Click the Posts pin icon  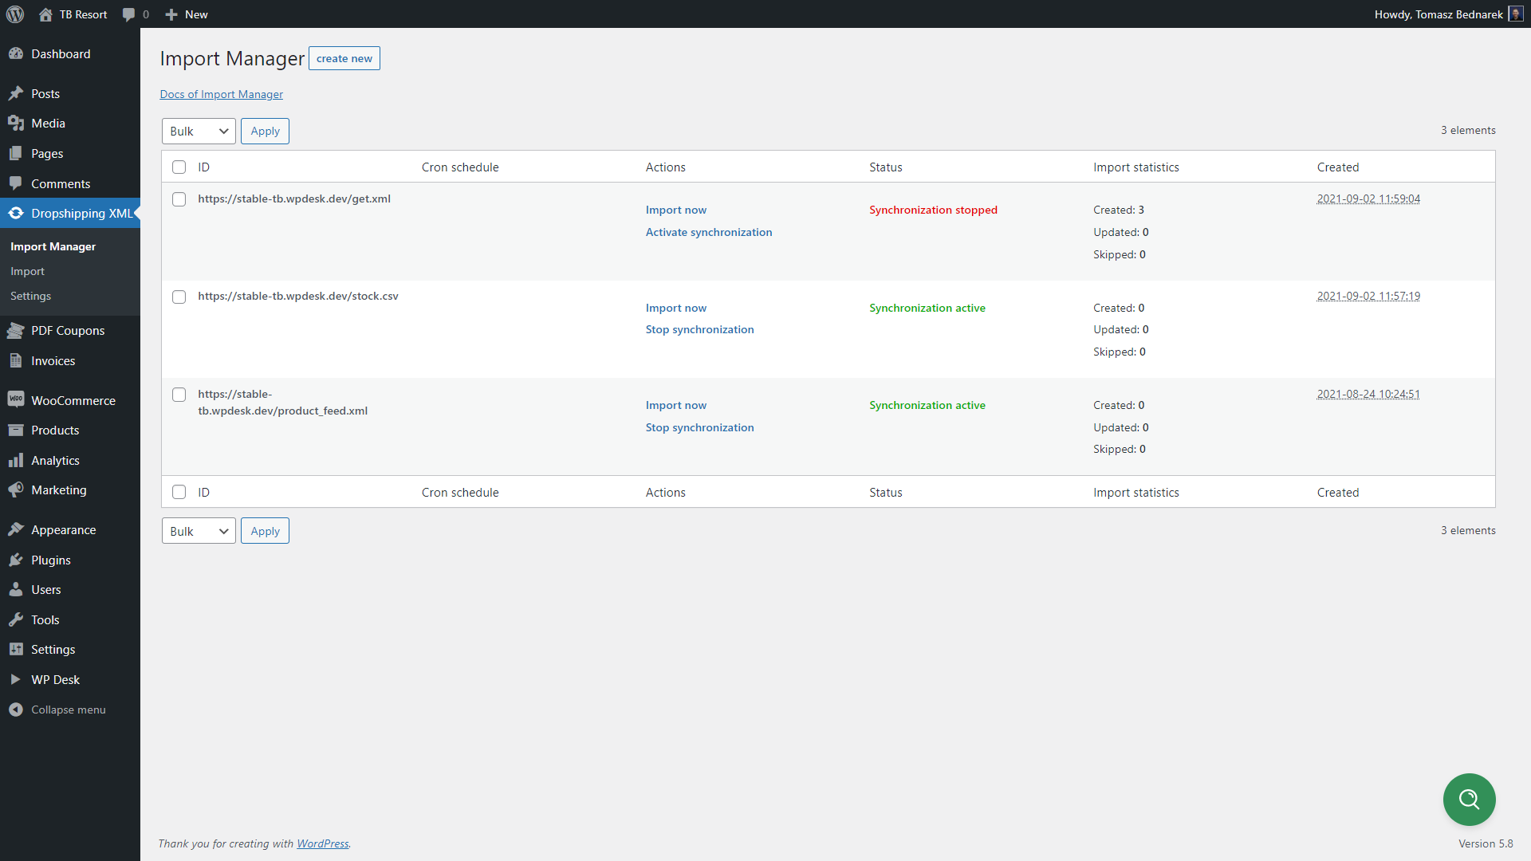click(16, 93)
